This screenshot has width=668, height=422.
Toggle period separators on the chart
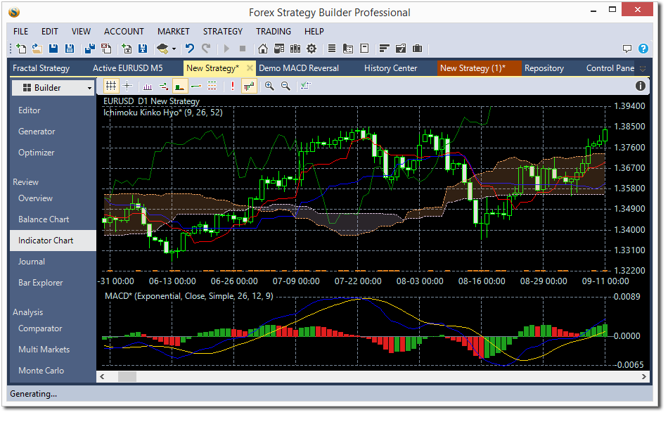212,86
